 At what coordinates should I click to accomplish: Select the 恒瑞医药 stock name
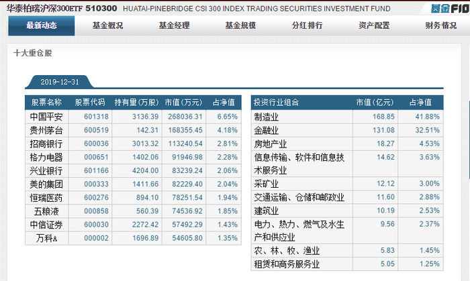(x=46, y=198)
